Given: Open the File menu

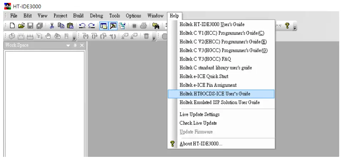Looking at the screenshot, I should point(14,16).
